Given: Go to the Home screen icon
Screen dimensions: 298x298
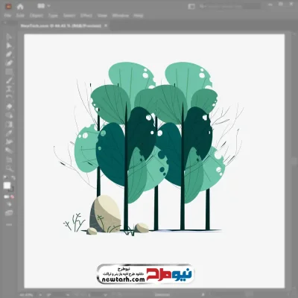Looking at the screenshot, I should coord(20,7).
